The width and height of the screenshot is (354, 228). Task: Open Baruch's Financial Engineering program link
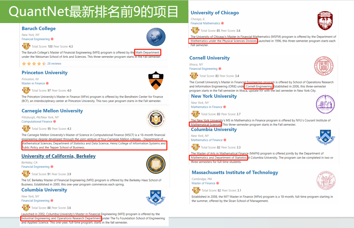tap(36, 39)
